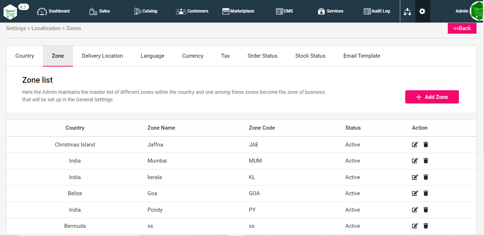Delete the Jaffna zone
Image resolution: width=484 pixels, height=236 pixels.
(426, 145)
